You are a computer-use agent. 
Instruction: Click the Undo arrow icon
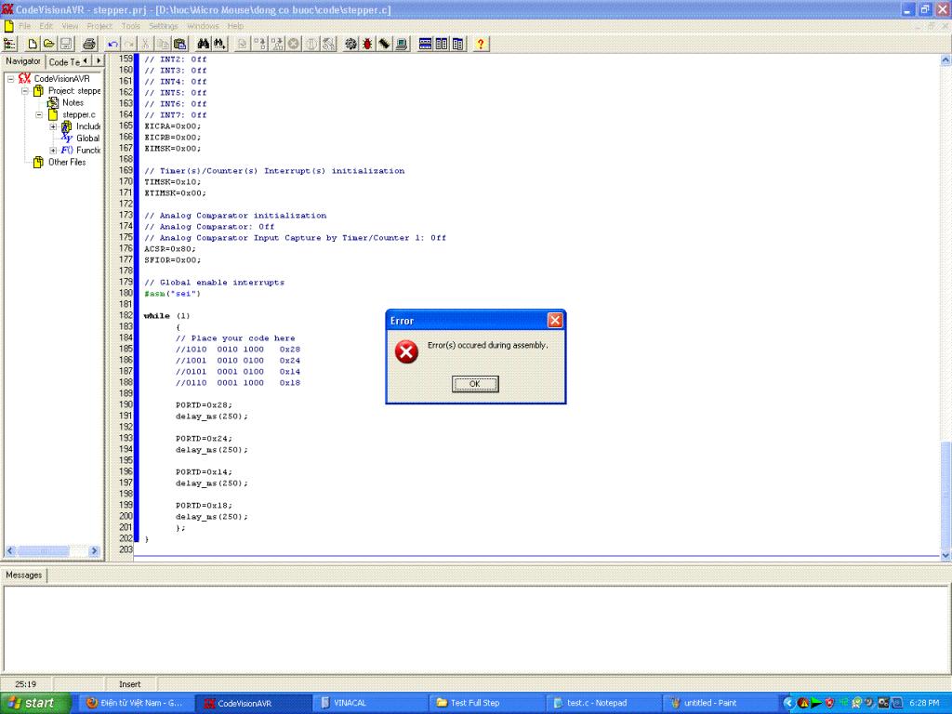point(113,44)
